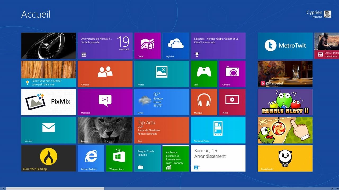
Task: Launch the PixMix app tile
Action: click(x=48, y=102)
